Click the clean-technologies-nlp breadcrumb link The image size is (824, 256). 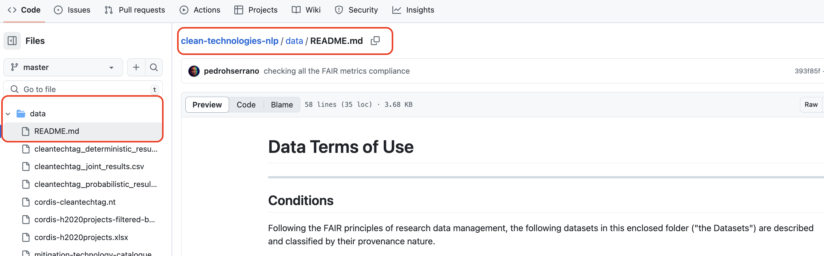point(230,41)
